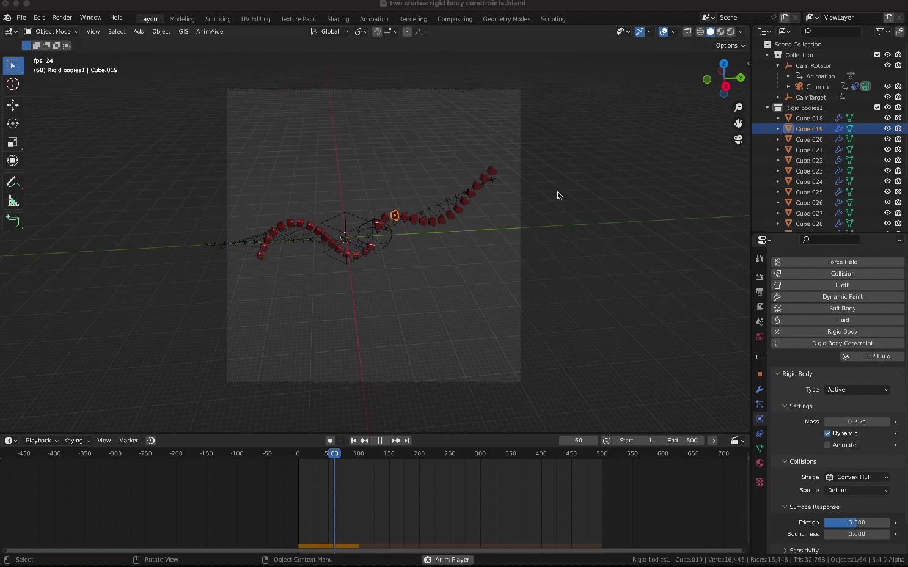This screenshot has width=908, height=567.
Task: Activate the Rotate tool
Action: pos(13,123)
